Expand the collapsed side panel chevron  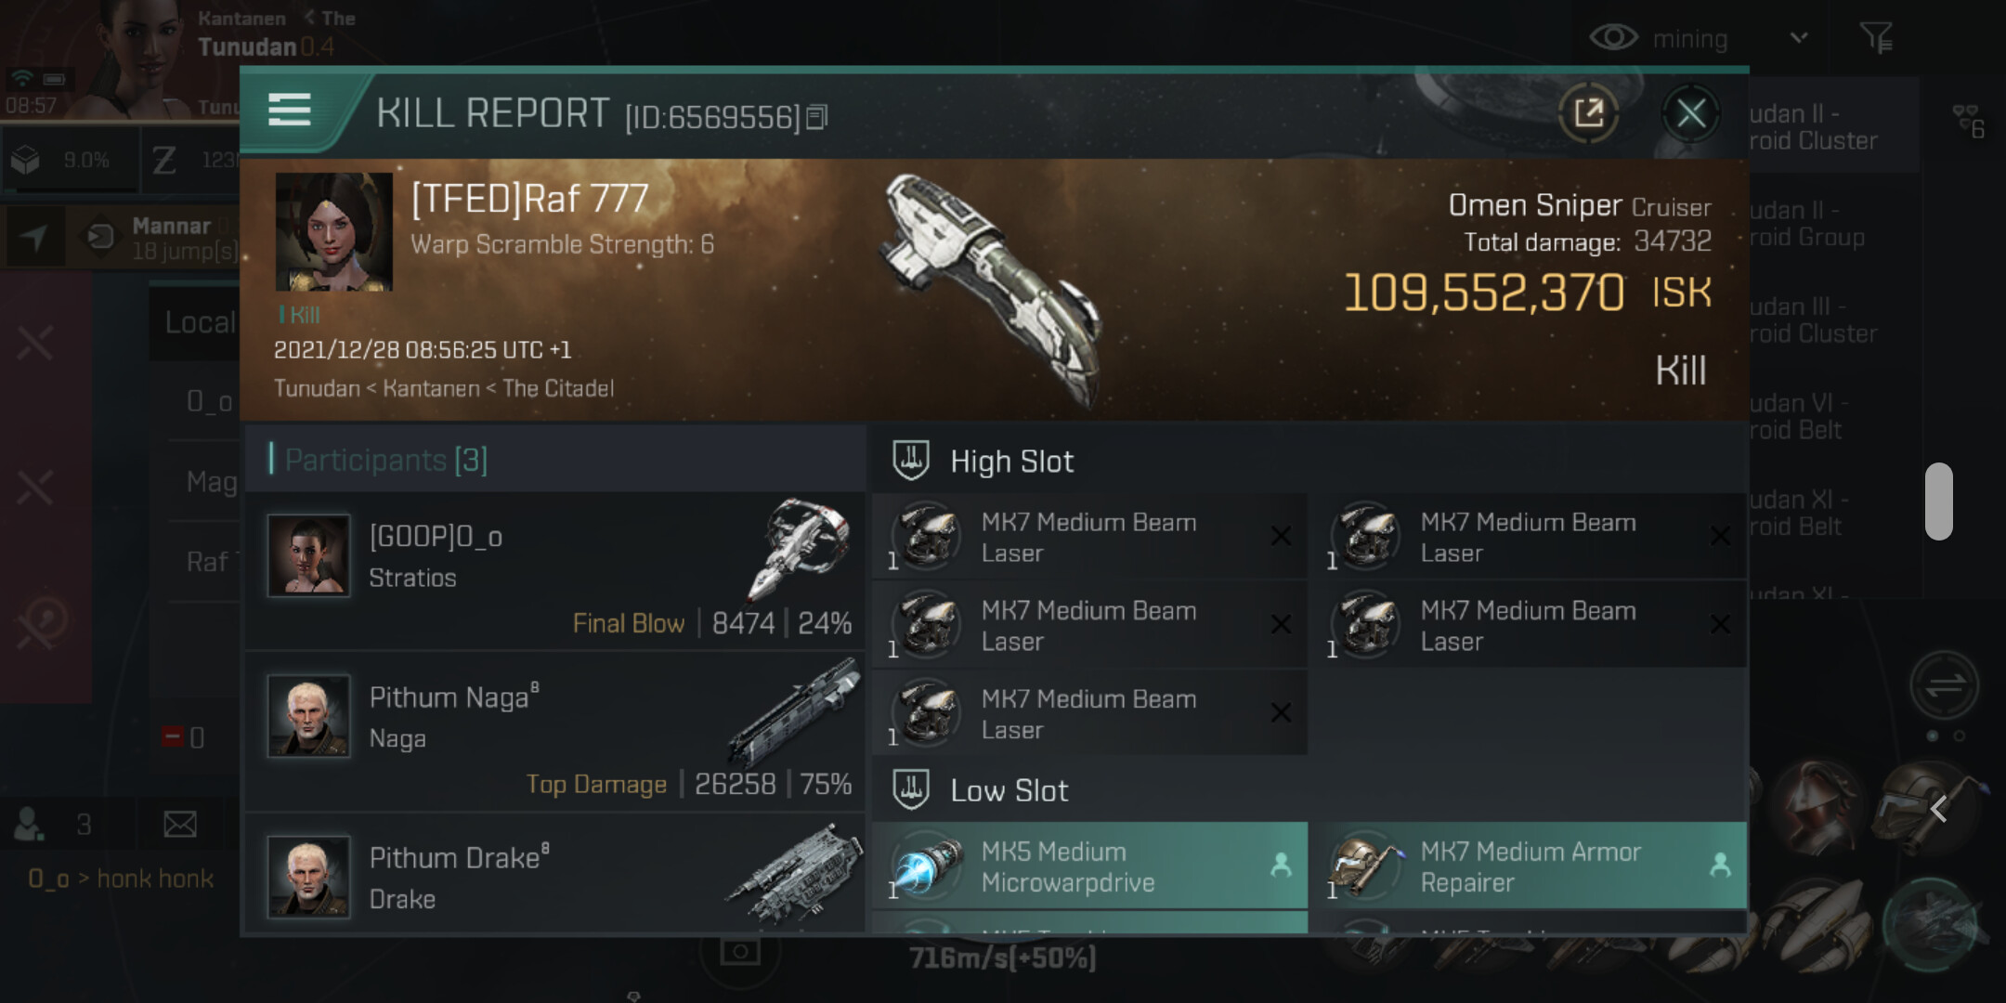click(x=1939, y=809)
